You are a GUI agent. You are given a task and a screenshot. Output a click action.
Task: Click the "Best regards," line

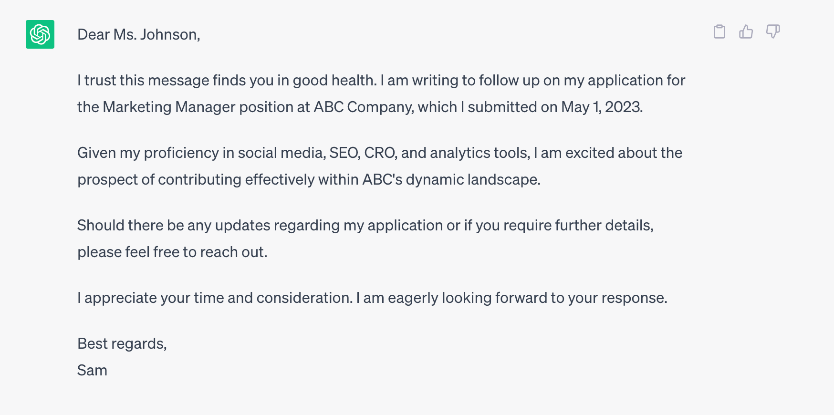tap(122, 343)
